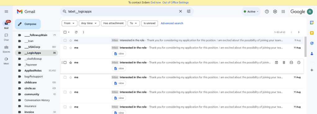The width and height of the screenshot is (317, 114).
Task: Select the second email's checkbox
Action: click(x=65, y=48)
